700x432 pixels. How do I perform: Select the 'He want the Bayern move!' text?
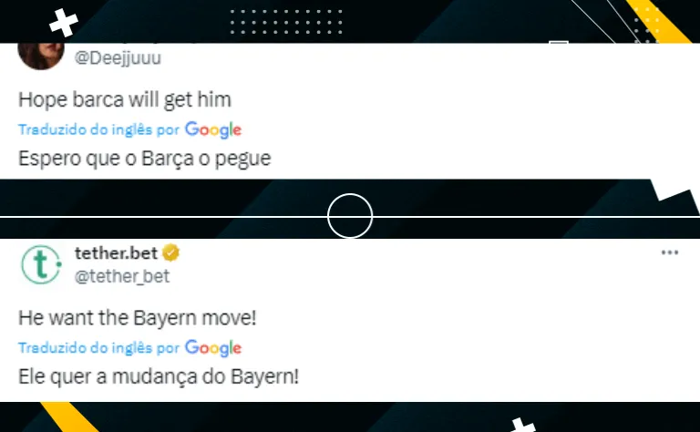click(137, 318)
